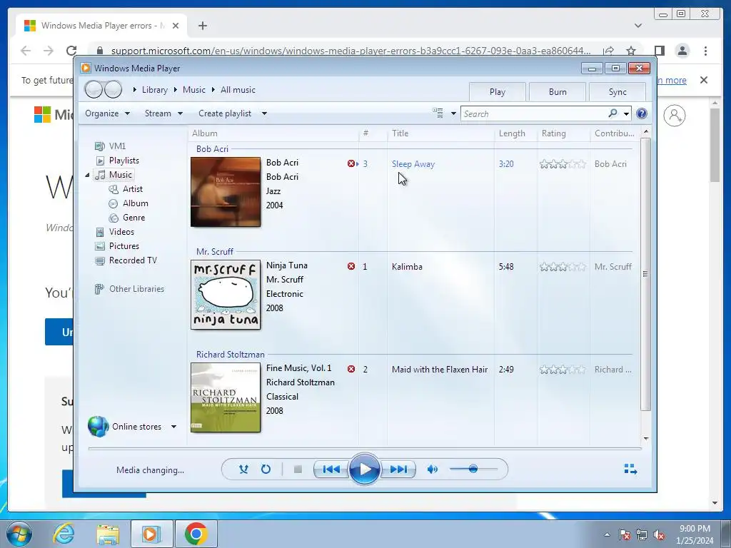The height and width of the screenshot is (548, 731).
Task: Click Windows Media Player taskbar icon
Action: point(151,534)
